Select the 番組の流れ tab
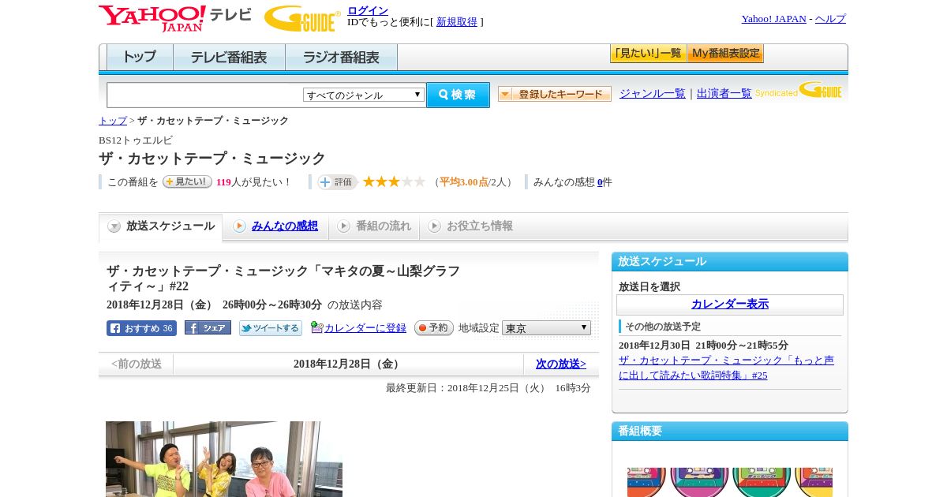Viewport: 947px width, 497px height. coord(374,226)
